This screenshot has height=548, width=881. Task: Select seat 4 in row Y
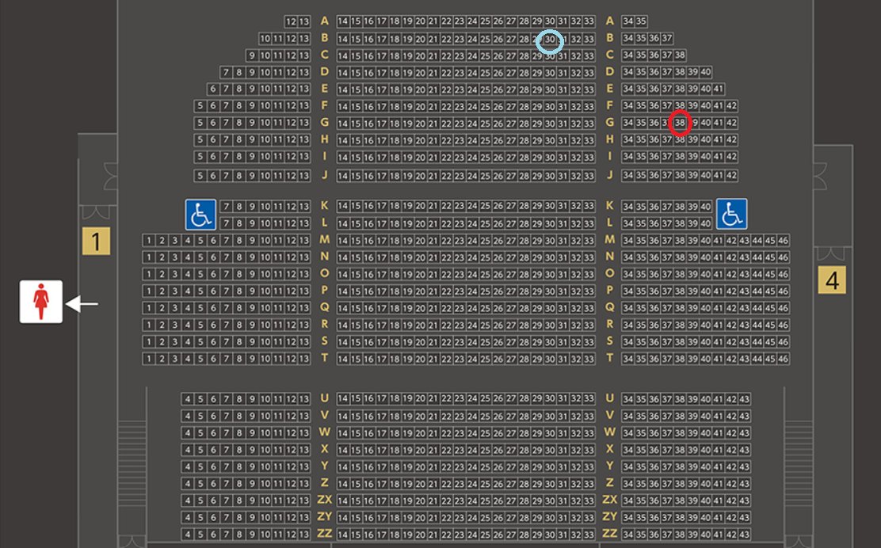tap(187, 466)
